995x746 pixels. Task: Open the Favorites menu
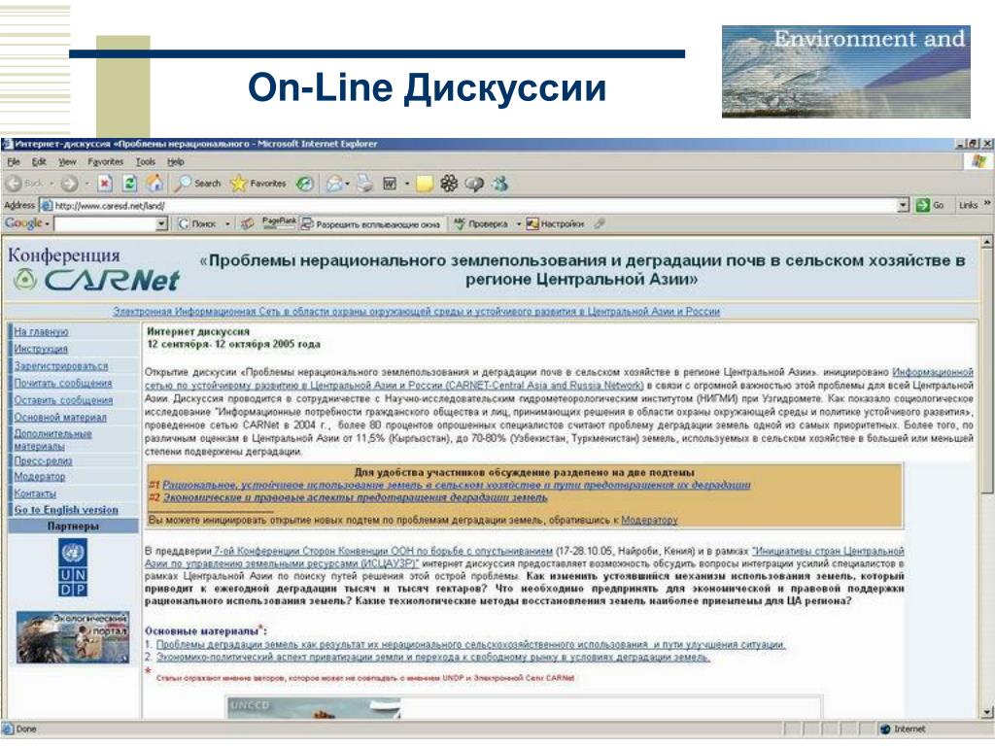click(105, 162)
